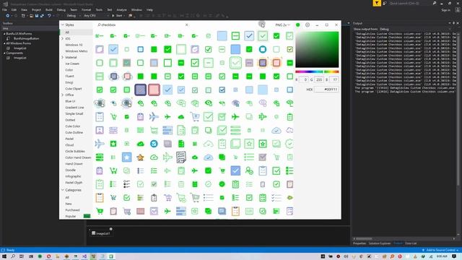Image resolution: width=462 pixels, height=260 pixels.
Task: Switch to the Error List tab
Action: pos(411,243)
